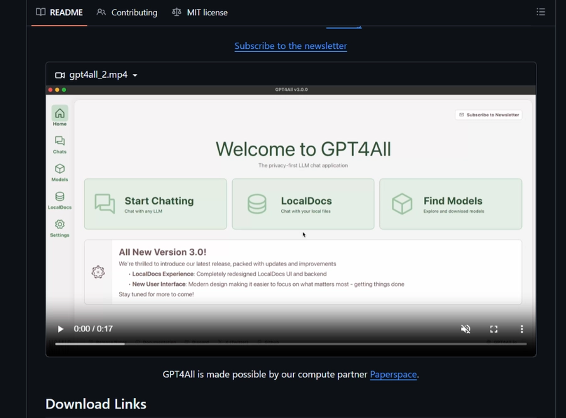The image size is (566, 418).
Task: Click 'New User Interface' bullet text
Action: tap(159, 284)
